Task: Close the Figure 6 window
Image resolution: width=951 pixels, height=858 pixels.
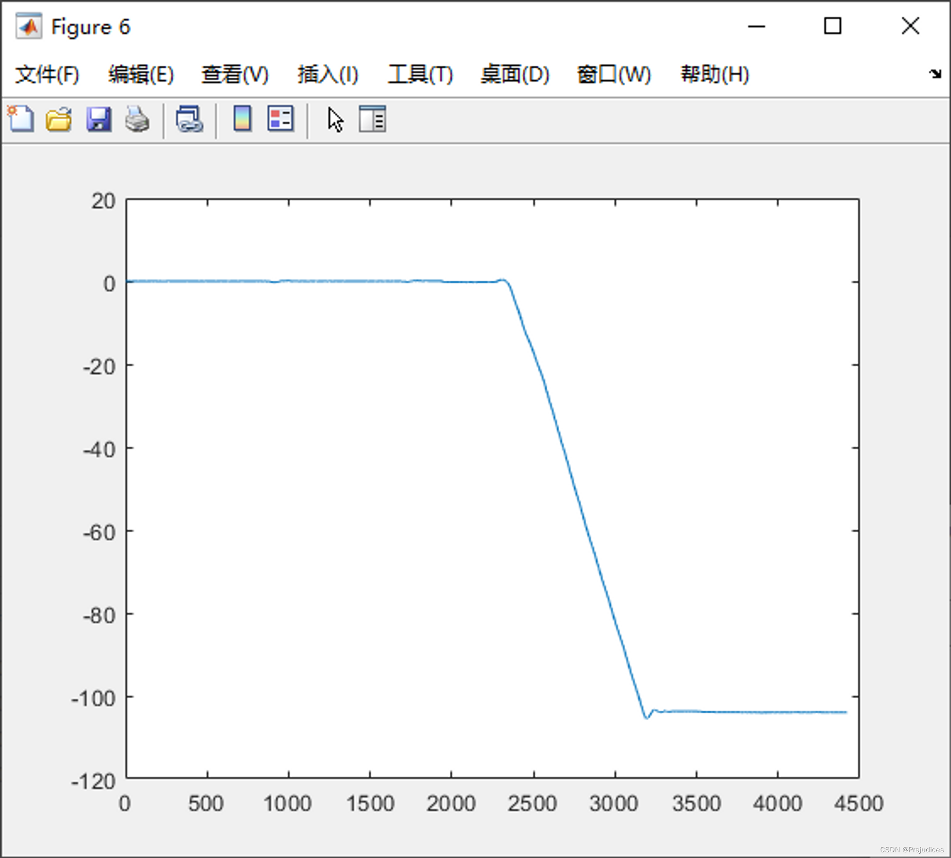Action: (910, 26)
